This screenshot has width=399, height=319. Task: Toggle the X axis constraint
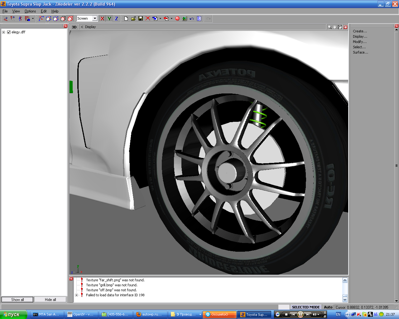tap(102, 19)
